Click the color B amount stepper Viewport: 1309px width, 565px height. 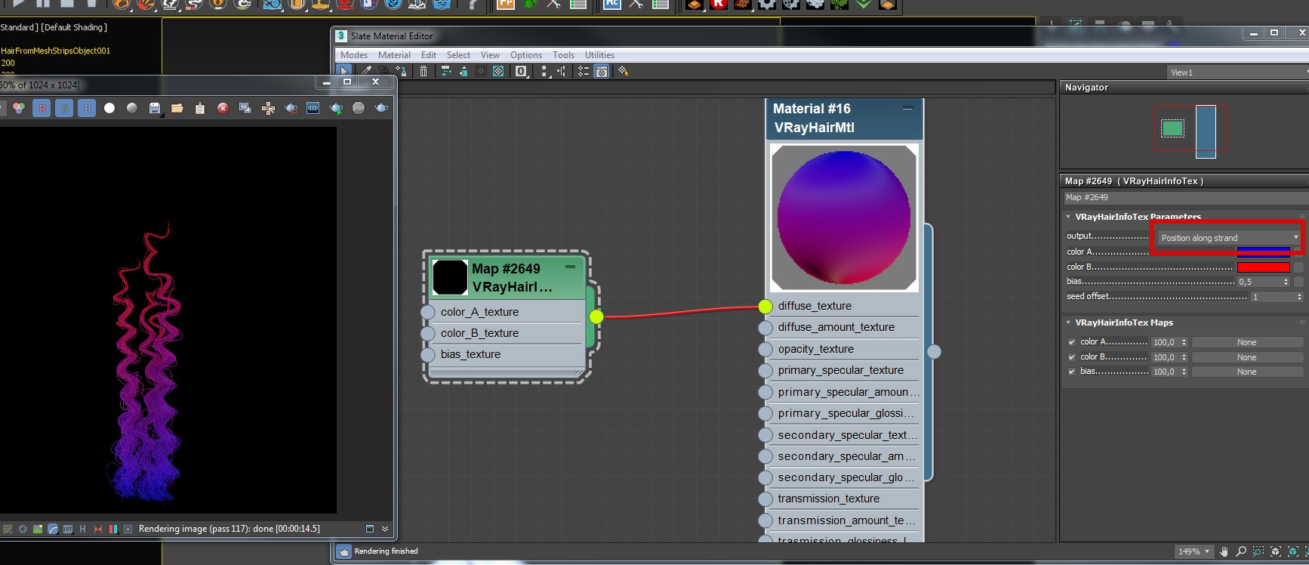point(1184,357)
